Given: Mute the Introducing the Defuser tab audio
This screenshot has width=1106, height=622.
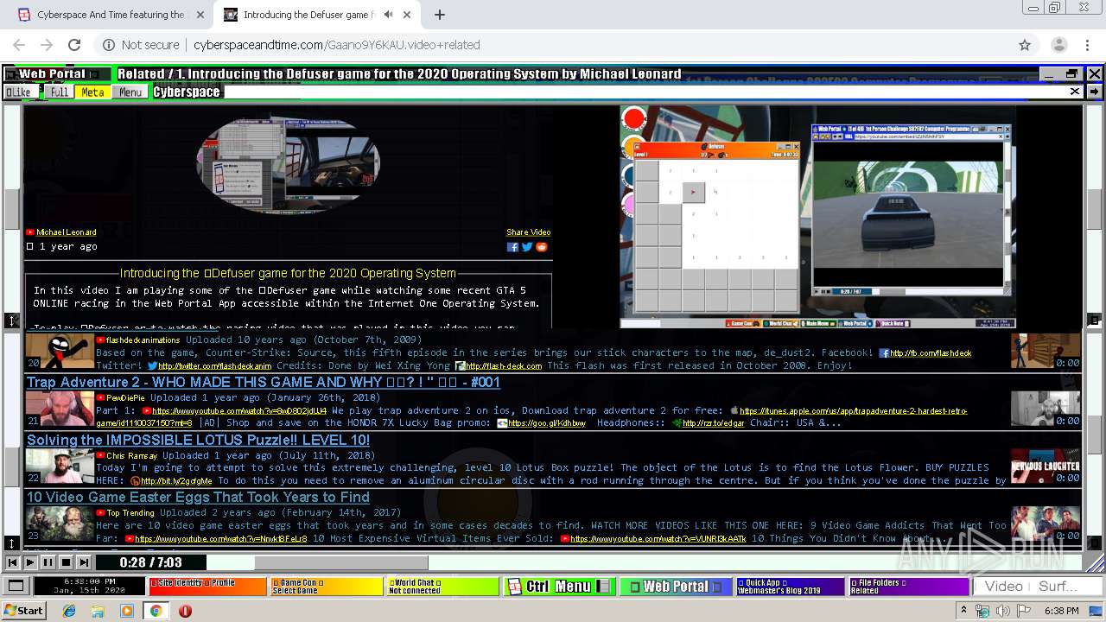Looking at the screenshot, I should (x=389, y=15).
